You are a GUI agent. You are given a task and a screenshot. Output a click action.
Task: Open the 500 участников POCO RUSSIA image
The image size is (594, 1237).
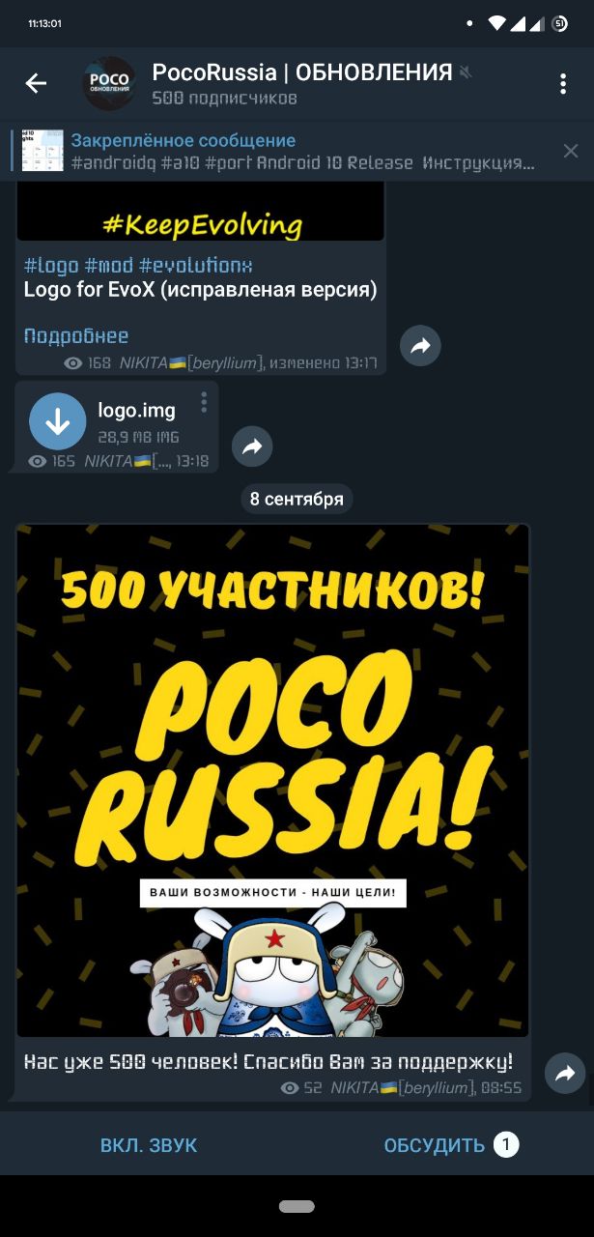pos(273,781)
